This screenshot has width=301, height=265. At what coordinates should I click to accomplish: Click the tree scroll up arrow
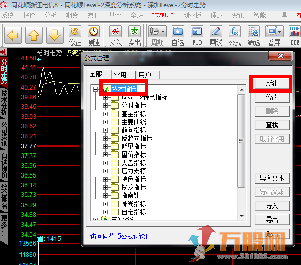242,90
